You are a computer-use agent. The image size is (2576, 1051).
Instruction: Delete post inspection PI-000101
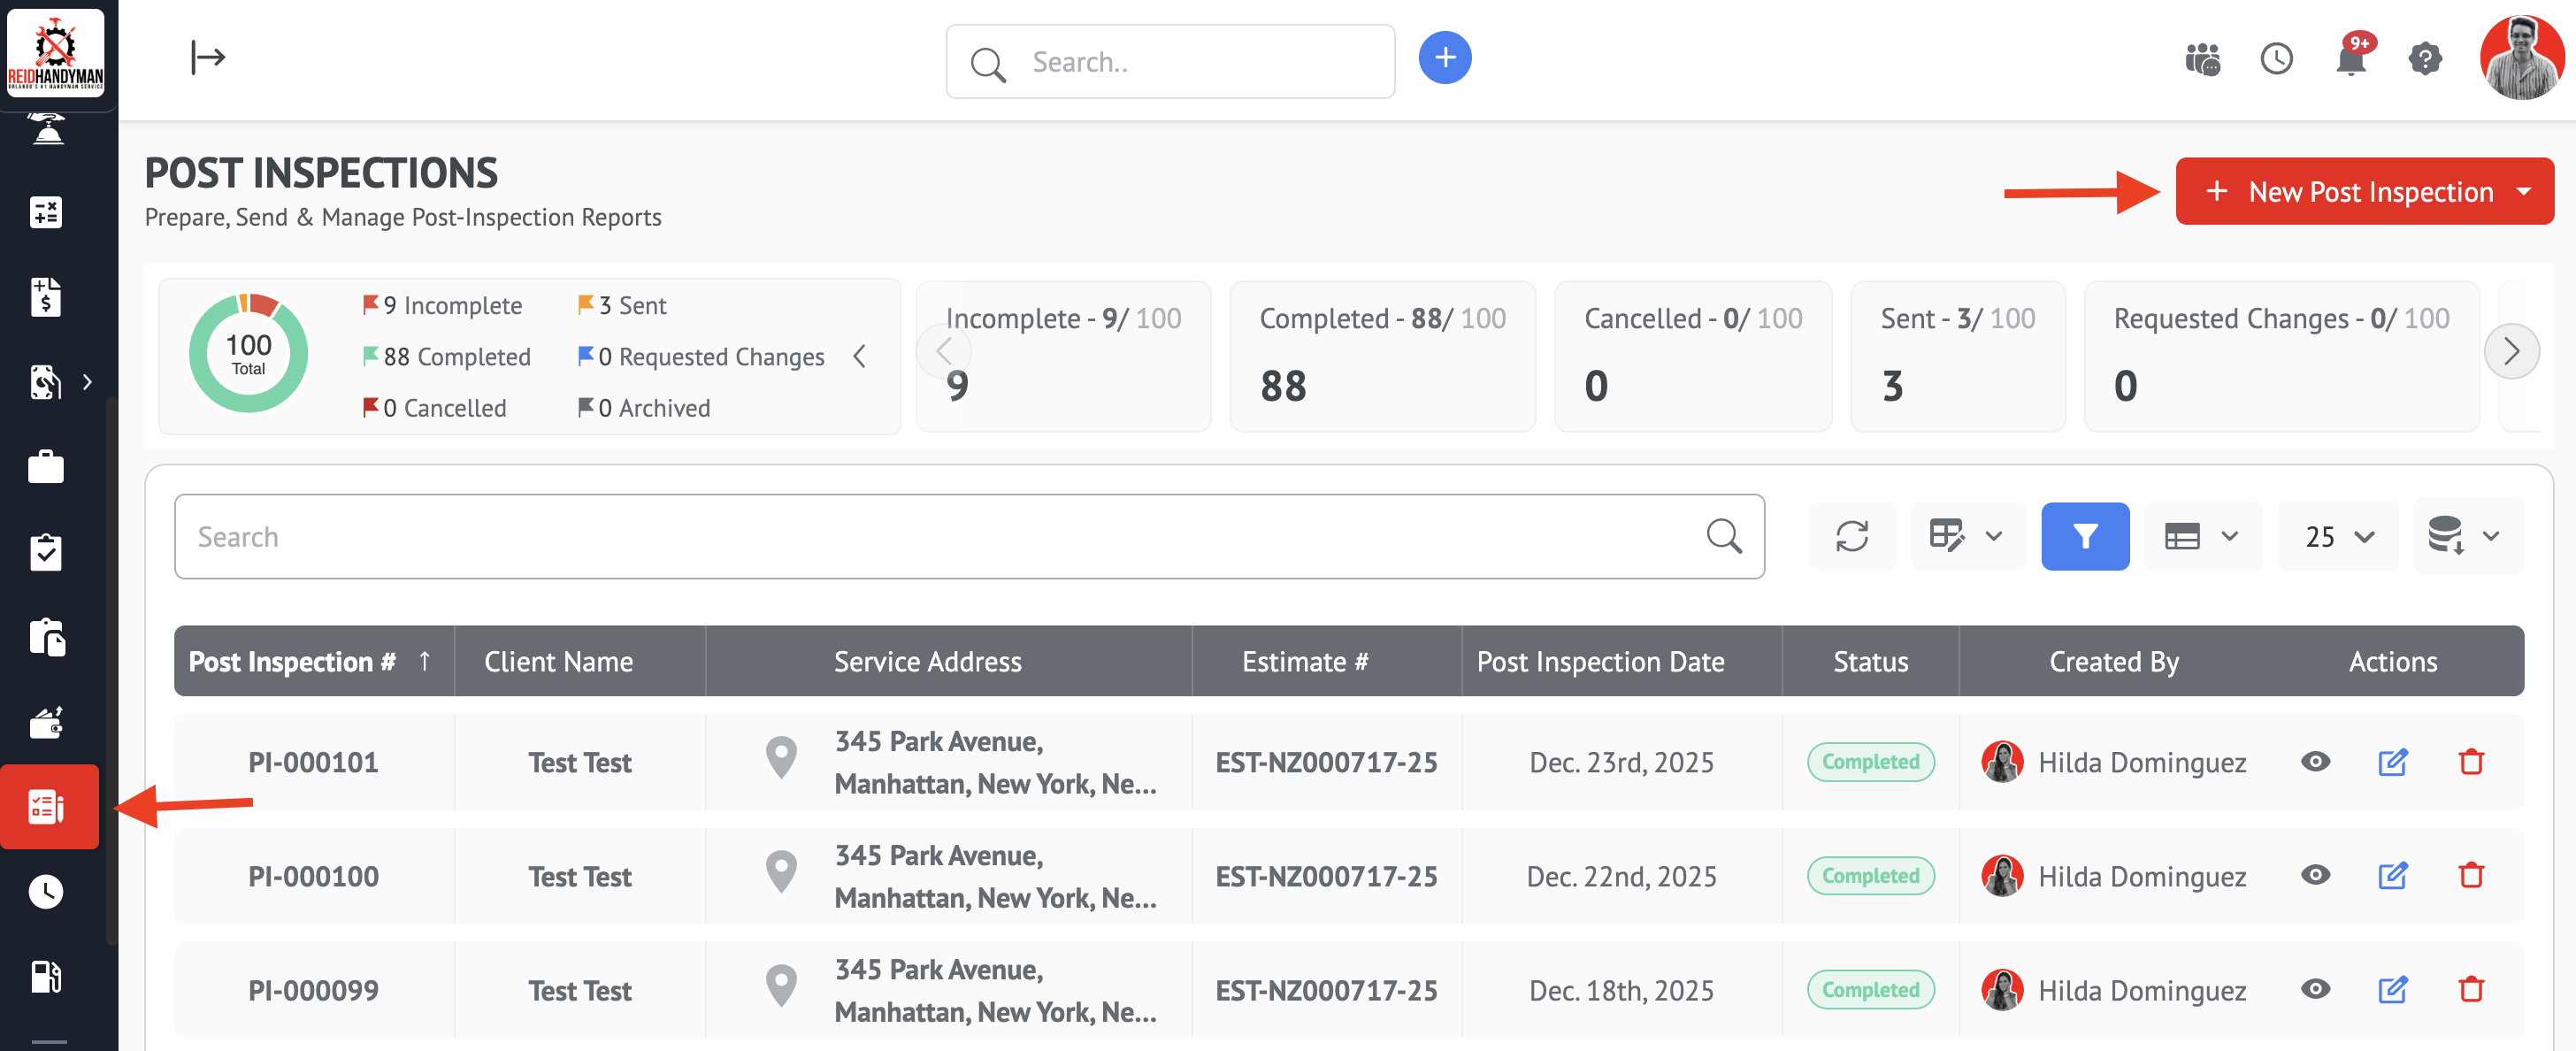(2470, 762)
